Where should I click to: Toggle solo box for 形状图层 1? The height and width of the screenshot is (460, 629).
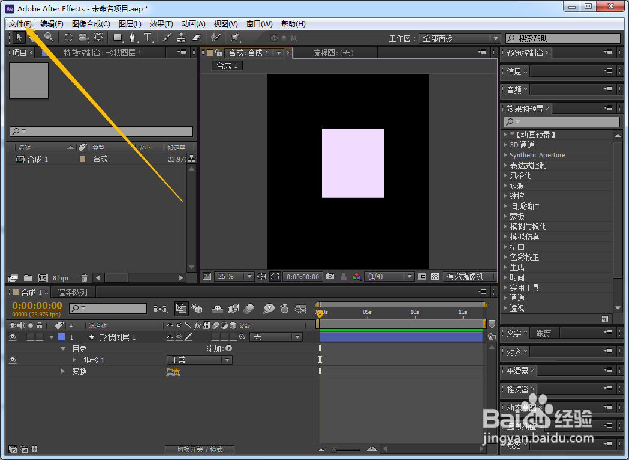(x=31, y=337)
